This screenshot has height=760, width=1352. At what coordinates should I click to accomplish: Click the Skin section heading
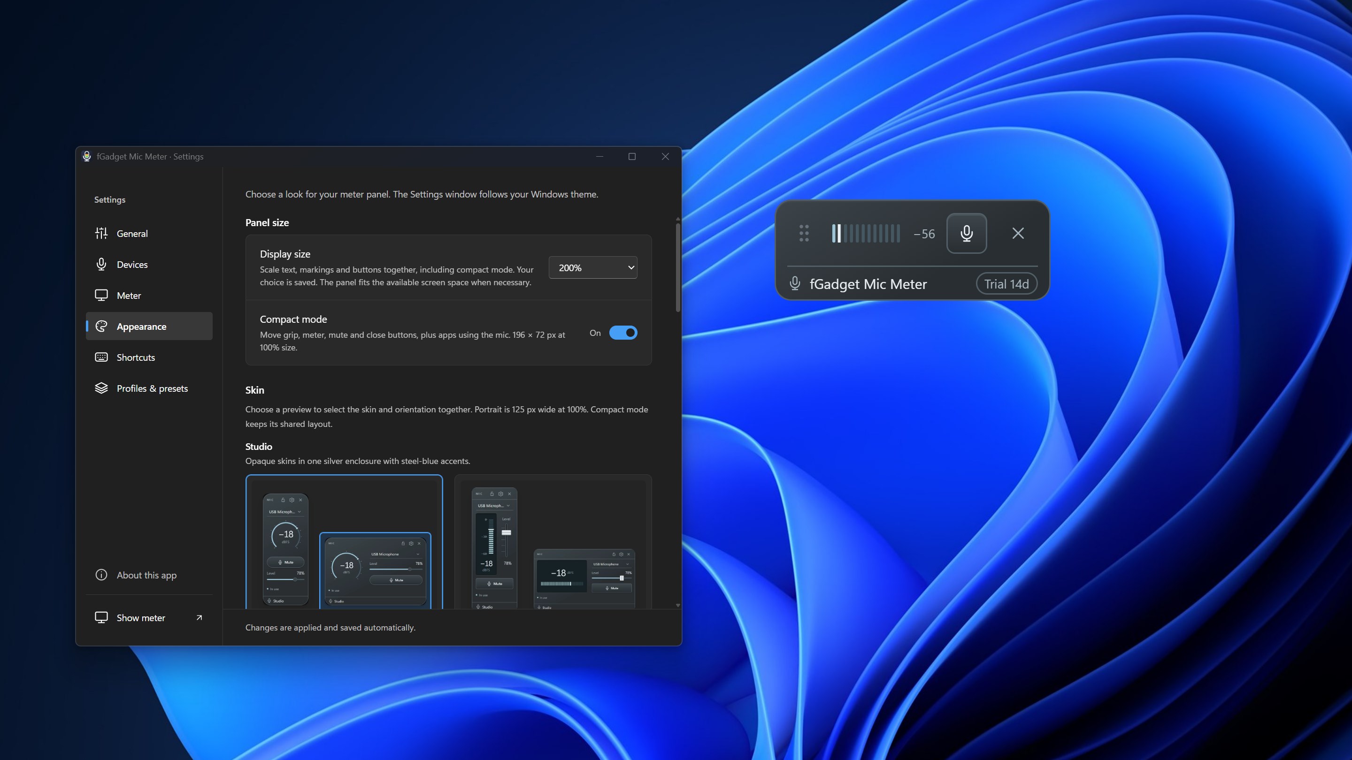[x=254, y=390]
